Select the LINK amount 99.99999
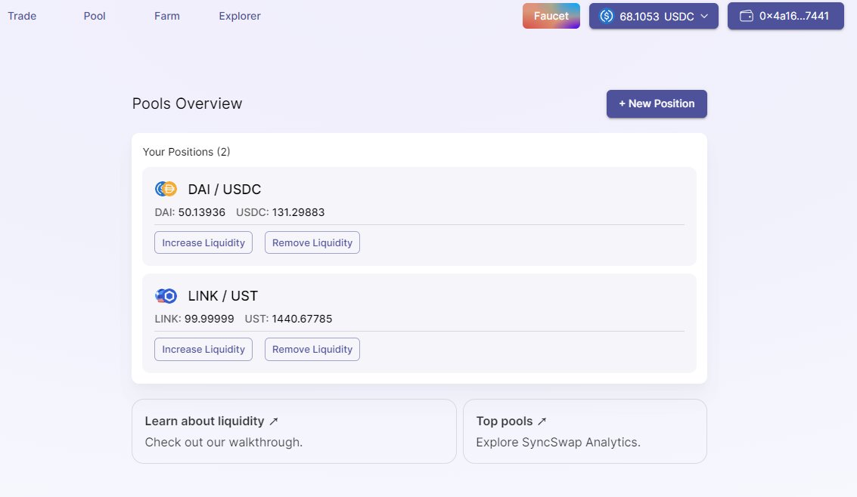 click(210, 319)
